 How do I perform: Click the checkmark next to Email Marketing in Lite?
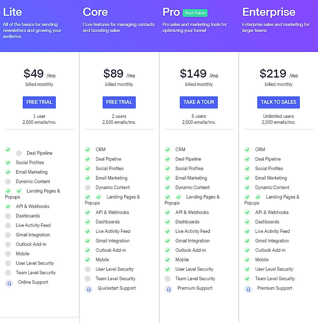pos(8,172)
